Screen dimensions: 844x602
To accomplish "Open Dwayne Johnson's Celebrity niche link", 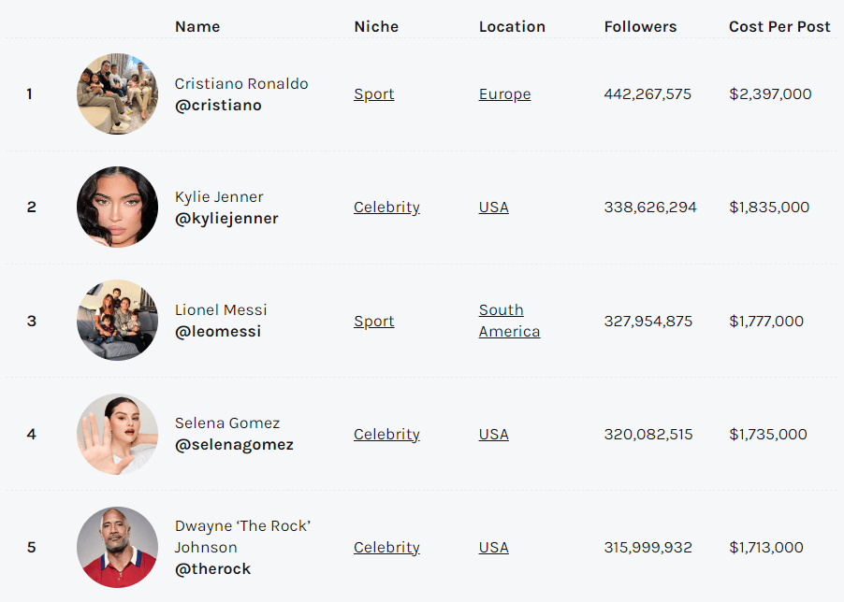I will [x=386, y=548].
